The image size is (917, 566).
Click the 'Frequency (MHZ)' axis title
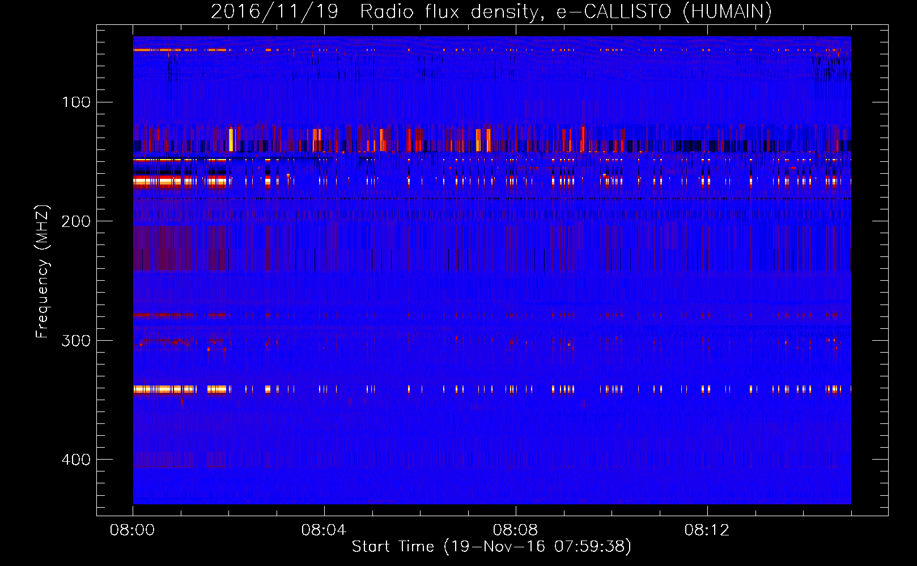point(43,271)
